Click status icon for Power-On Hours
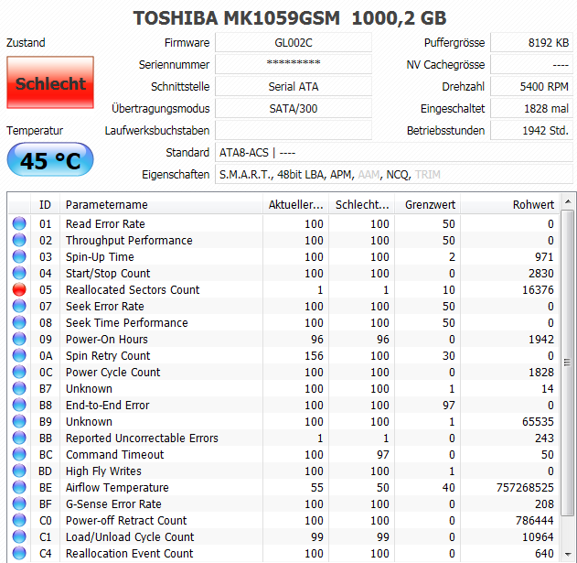 coord(19,339)
